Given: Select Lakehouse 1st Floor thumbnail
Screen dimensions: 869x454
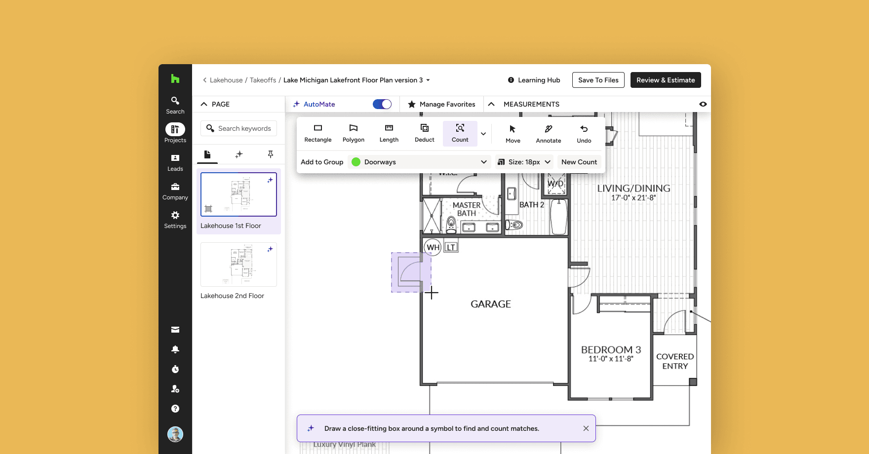Looking at the screenshot, I should pos(239,194).
